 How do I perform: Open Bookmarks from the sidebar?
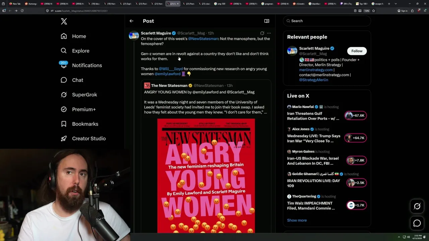coord(79,124)
